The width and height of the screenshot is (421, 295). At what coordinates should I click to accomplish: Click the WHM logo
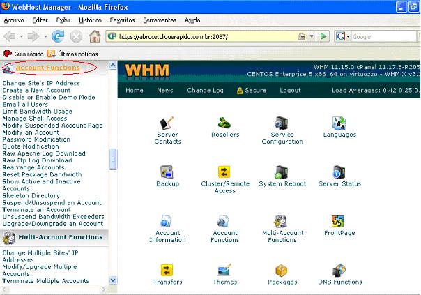click(x=147, y=70)
